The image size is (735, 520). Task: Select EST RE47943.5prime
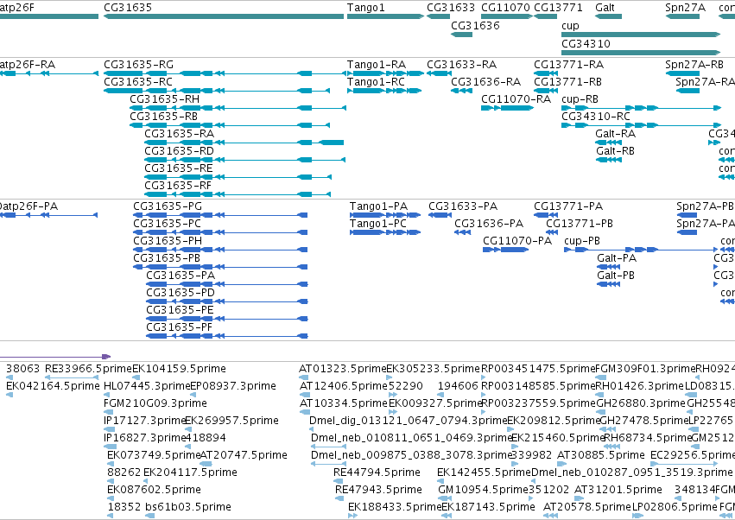coord(339,499)
